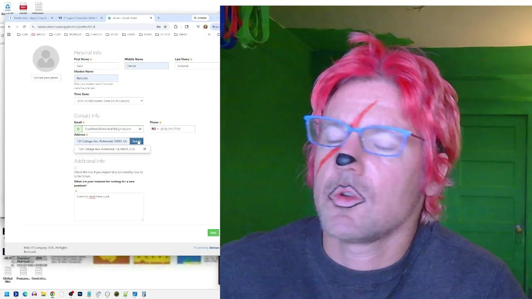Open the LLMs bookmark folder
Screen dimensions: 532x299
click(22, 34)
